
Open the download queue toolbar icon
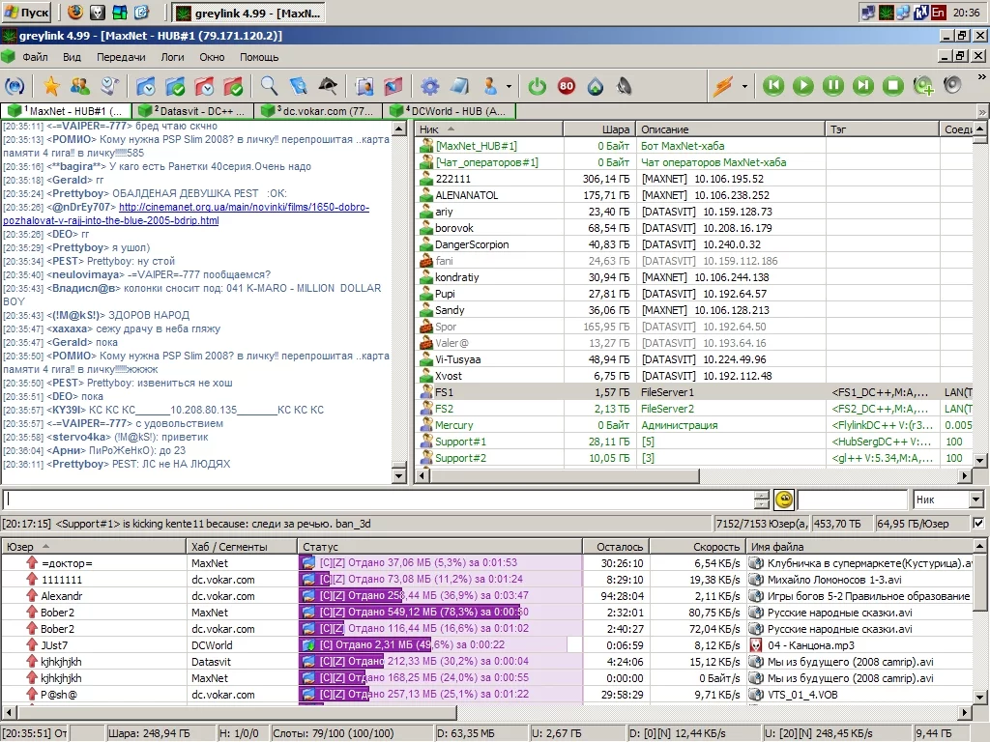click(x=146, y=86)
